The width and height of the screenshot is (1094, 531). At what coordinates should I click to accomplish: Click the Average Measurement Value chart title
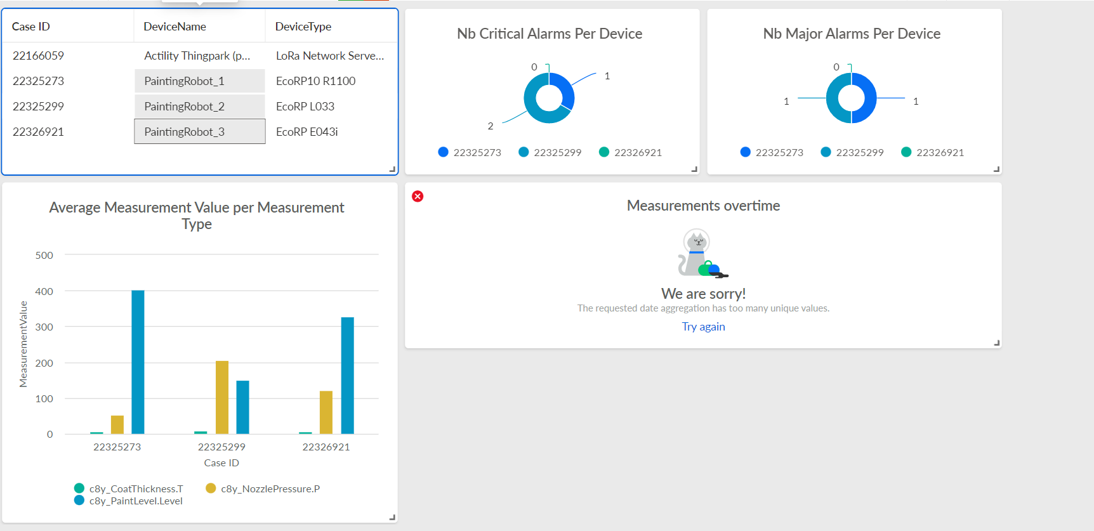(x=197, y=216)
